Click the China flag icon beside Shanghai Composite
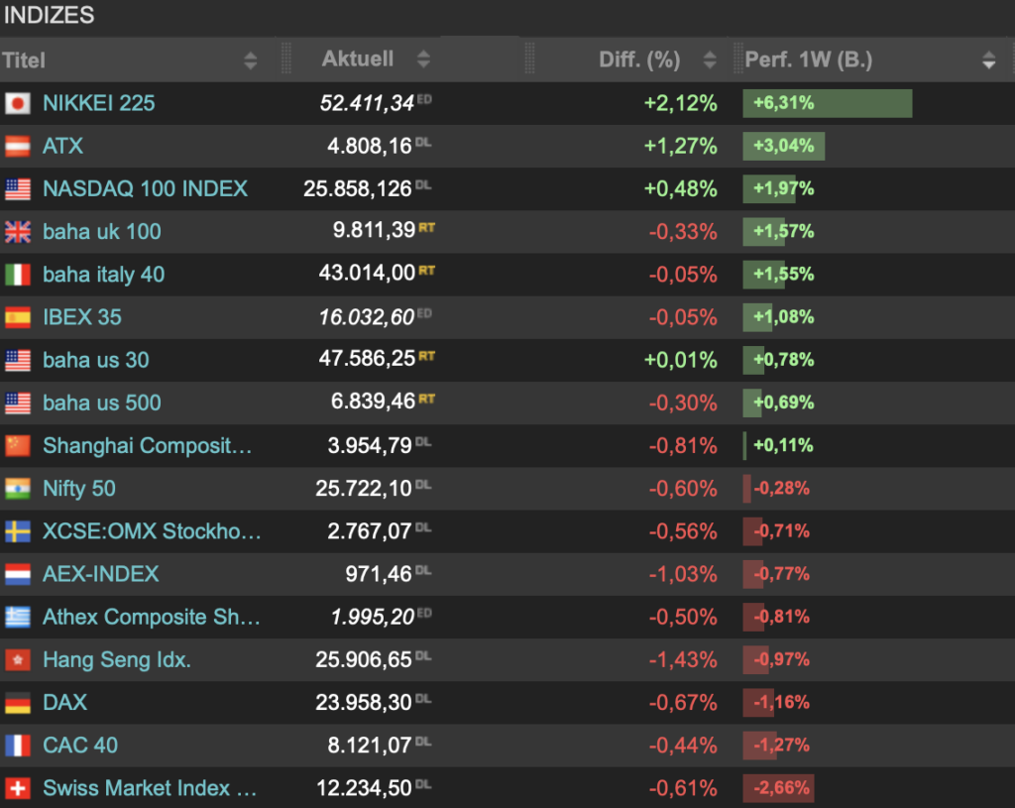The height and width of the screenshot is (808, 1015). coord(17,446)
